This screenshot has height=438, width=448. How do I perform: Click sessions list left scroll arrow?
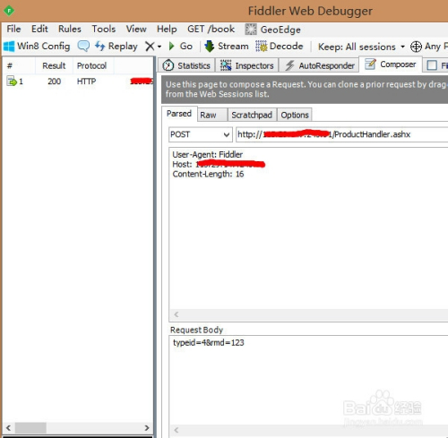coord(9,428)
